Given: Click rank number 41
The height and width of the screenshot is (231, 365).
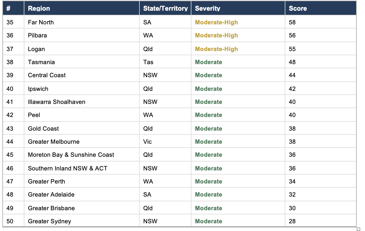Looking at the screenshot, I should click(10, 102).
